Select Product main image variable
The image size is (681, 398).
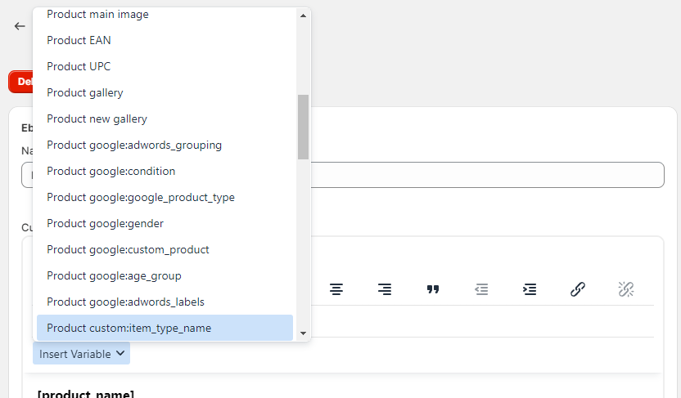click(x=165, y=15)
